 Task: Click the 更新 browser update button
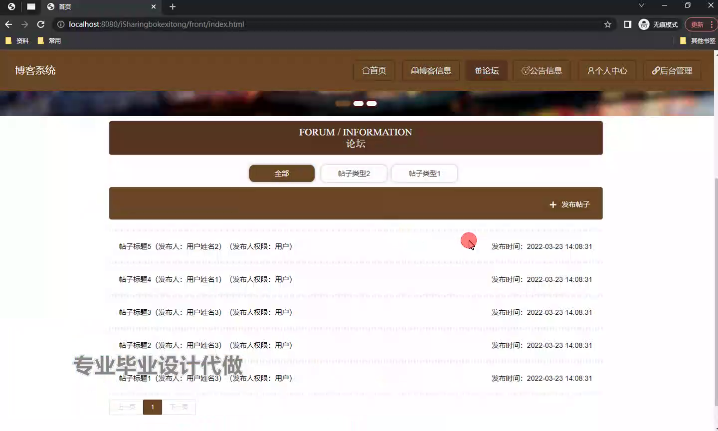tap(697, 24)
